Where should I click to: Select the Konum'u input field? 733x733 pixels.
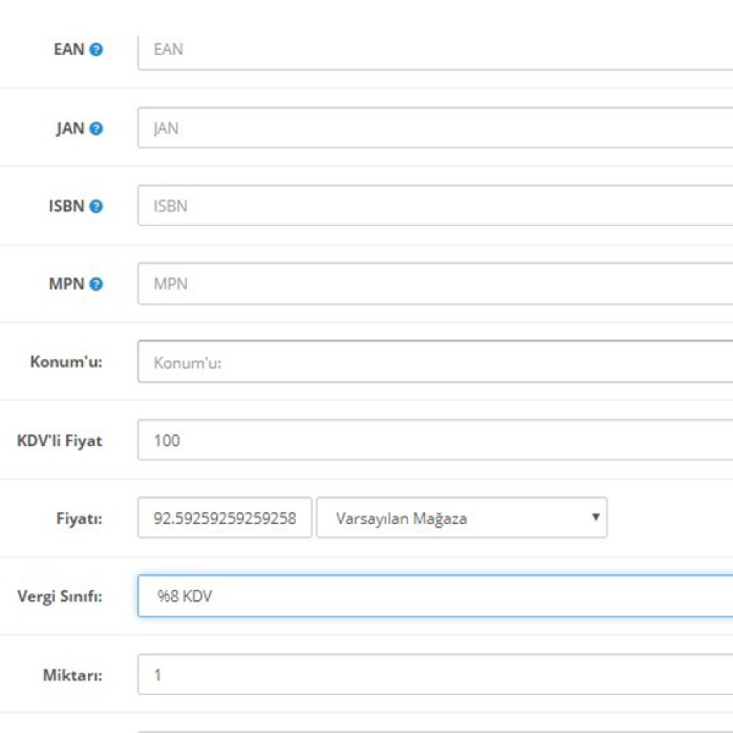point(435,362)
